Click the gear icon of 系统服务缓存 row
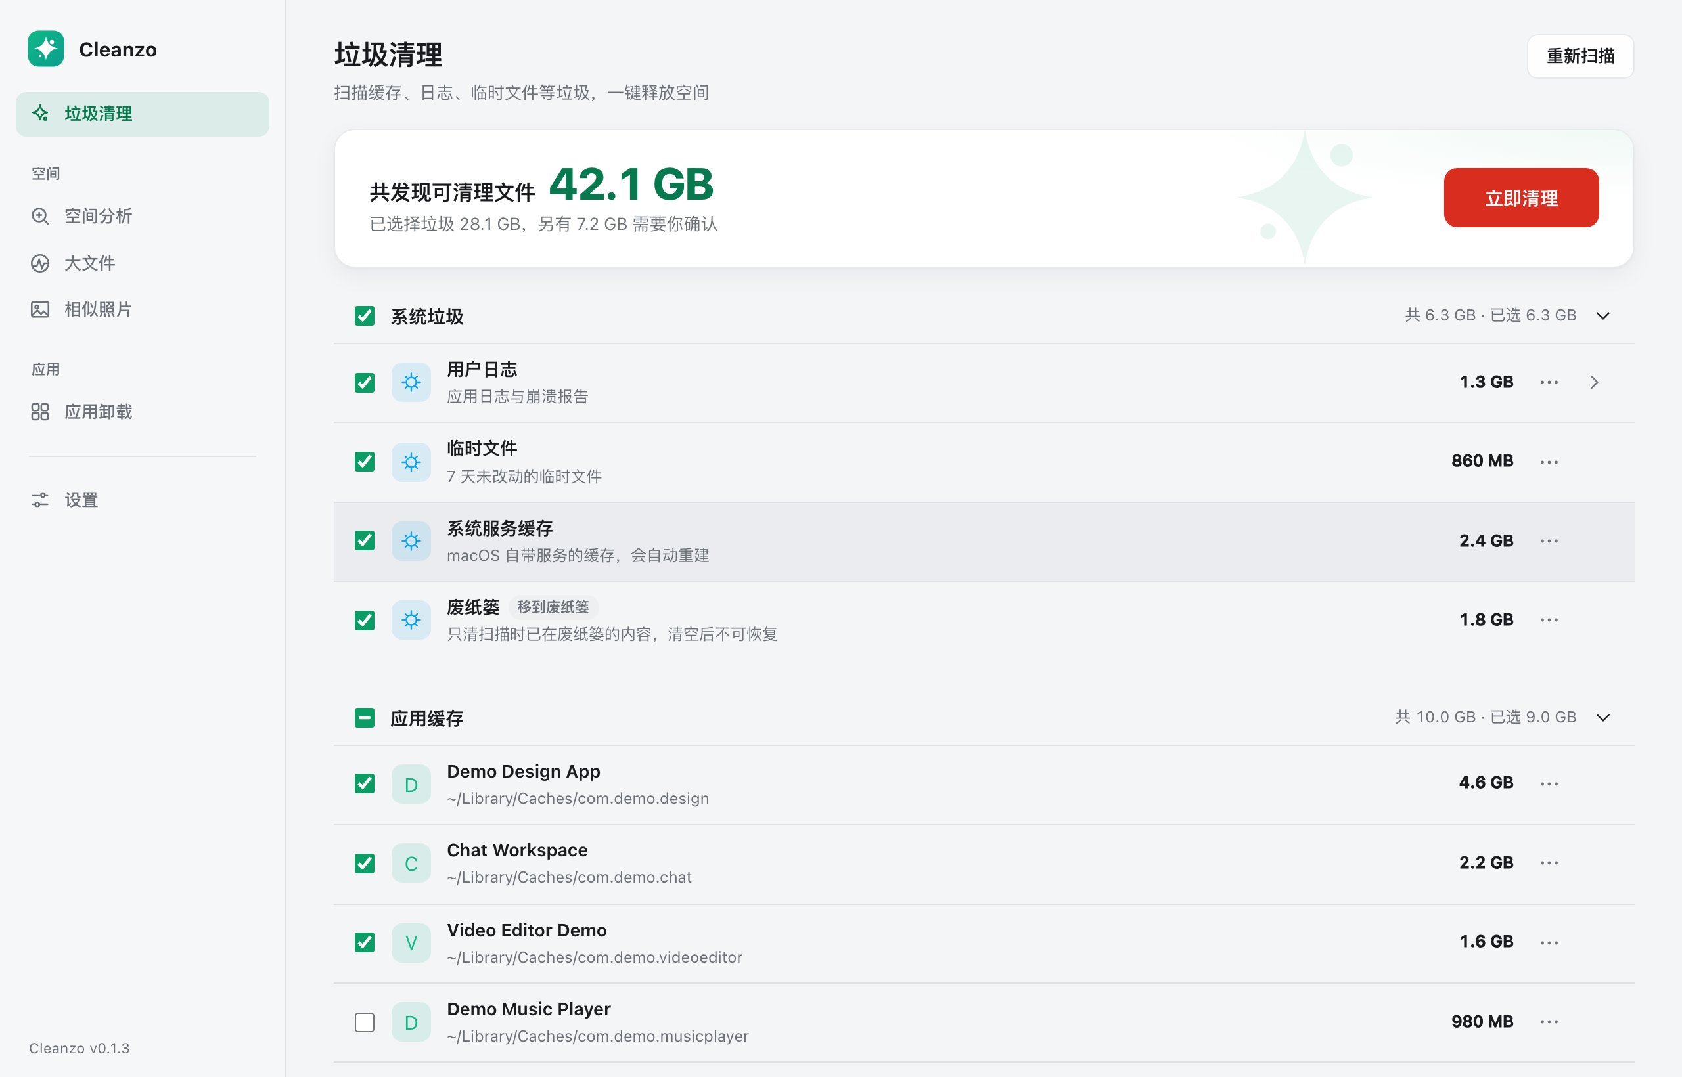Viewport: 1682px width, 1077px height. pyautogui.click(x=411, y=540)
